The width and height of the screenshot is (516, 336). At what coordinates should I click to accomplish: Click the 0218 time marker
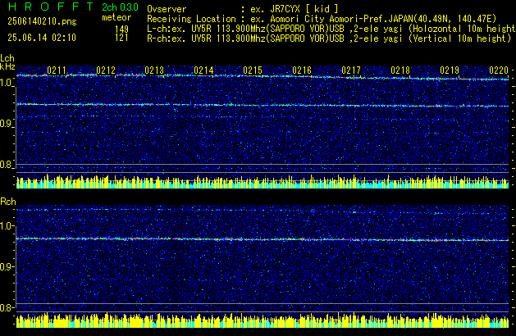click(x=400, y=70)
